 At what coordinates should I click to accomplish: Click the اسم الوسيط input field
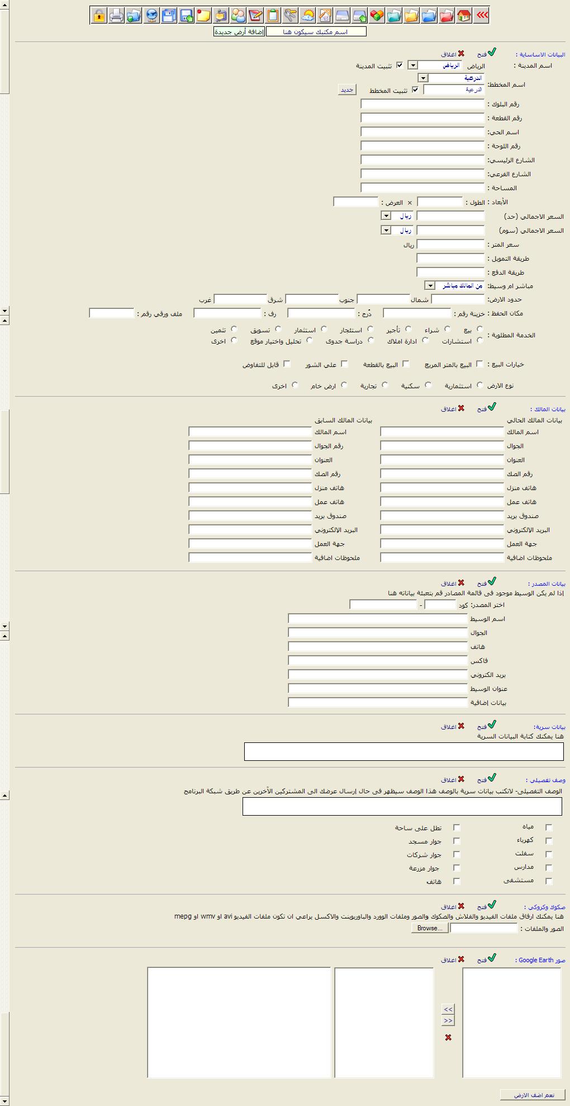[378, 619]
